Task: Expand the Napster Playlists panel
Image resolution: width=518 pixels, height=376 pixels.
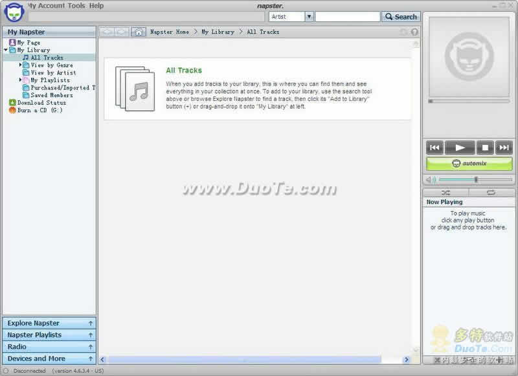Action: tap(49, 335)
